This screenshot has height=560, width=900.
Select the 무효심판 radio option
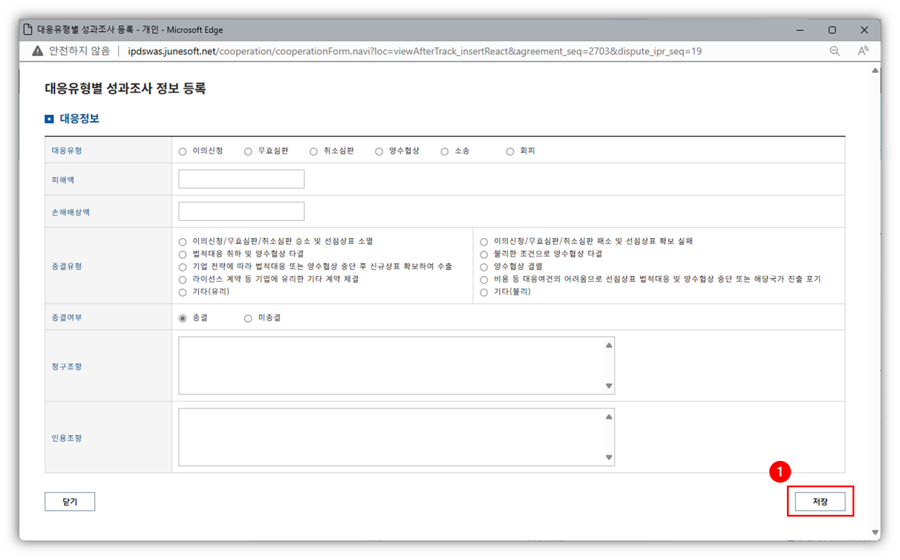[248, 151]
